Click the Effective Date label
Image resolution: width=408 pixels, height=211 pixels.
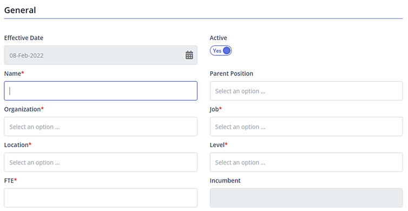pos(24,38)
